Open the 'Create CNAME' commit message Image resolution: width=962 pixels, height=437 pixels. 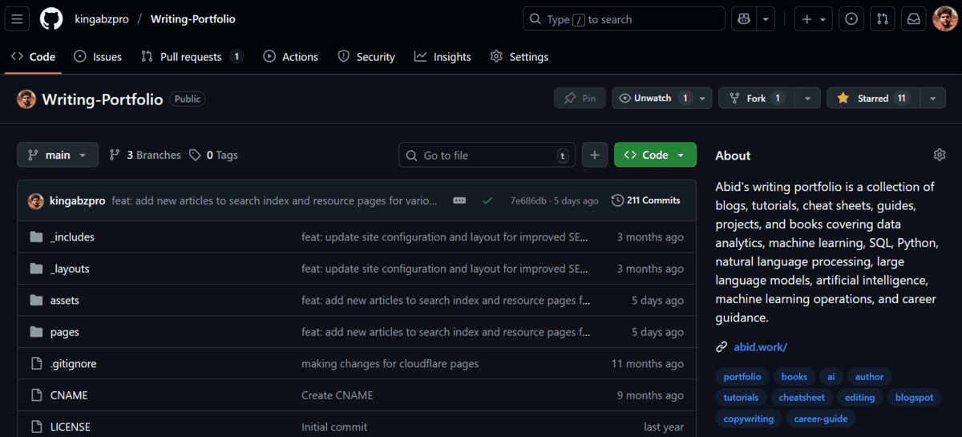pos(337,395)
